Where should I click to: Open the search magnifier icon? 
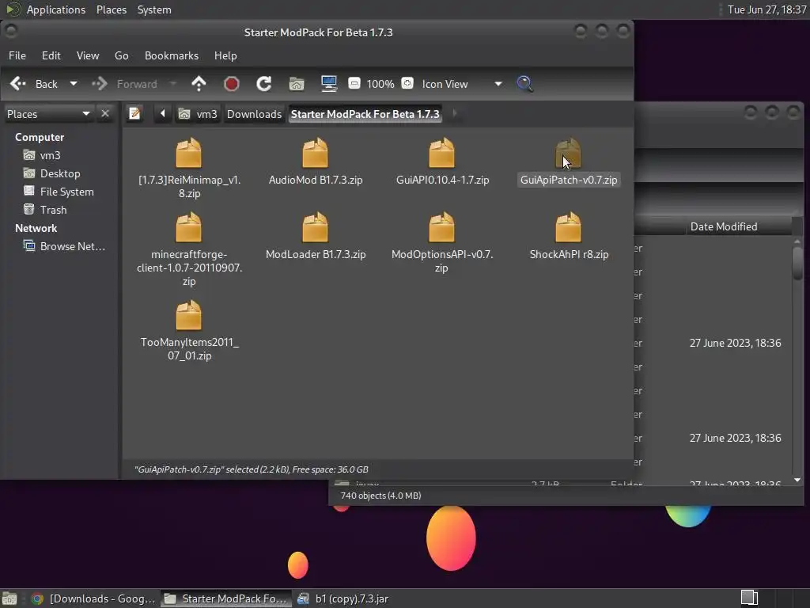click(525, 84)
